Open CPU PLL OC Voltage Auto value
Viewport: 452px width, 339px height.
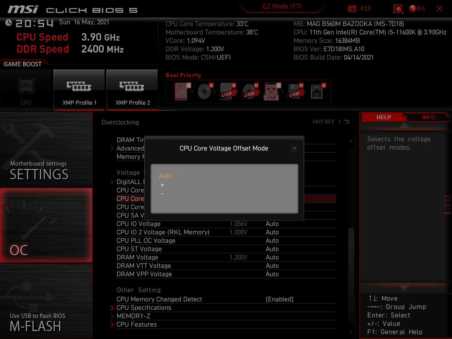pyautogui.click(x=272, y=241)
